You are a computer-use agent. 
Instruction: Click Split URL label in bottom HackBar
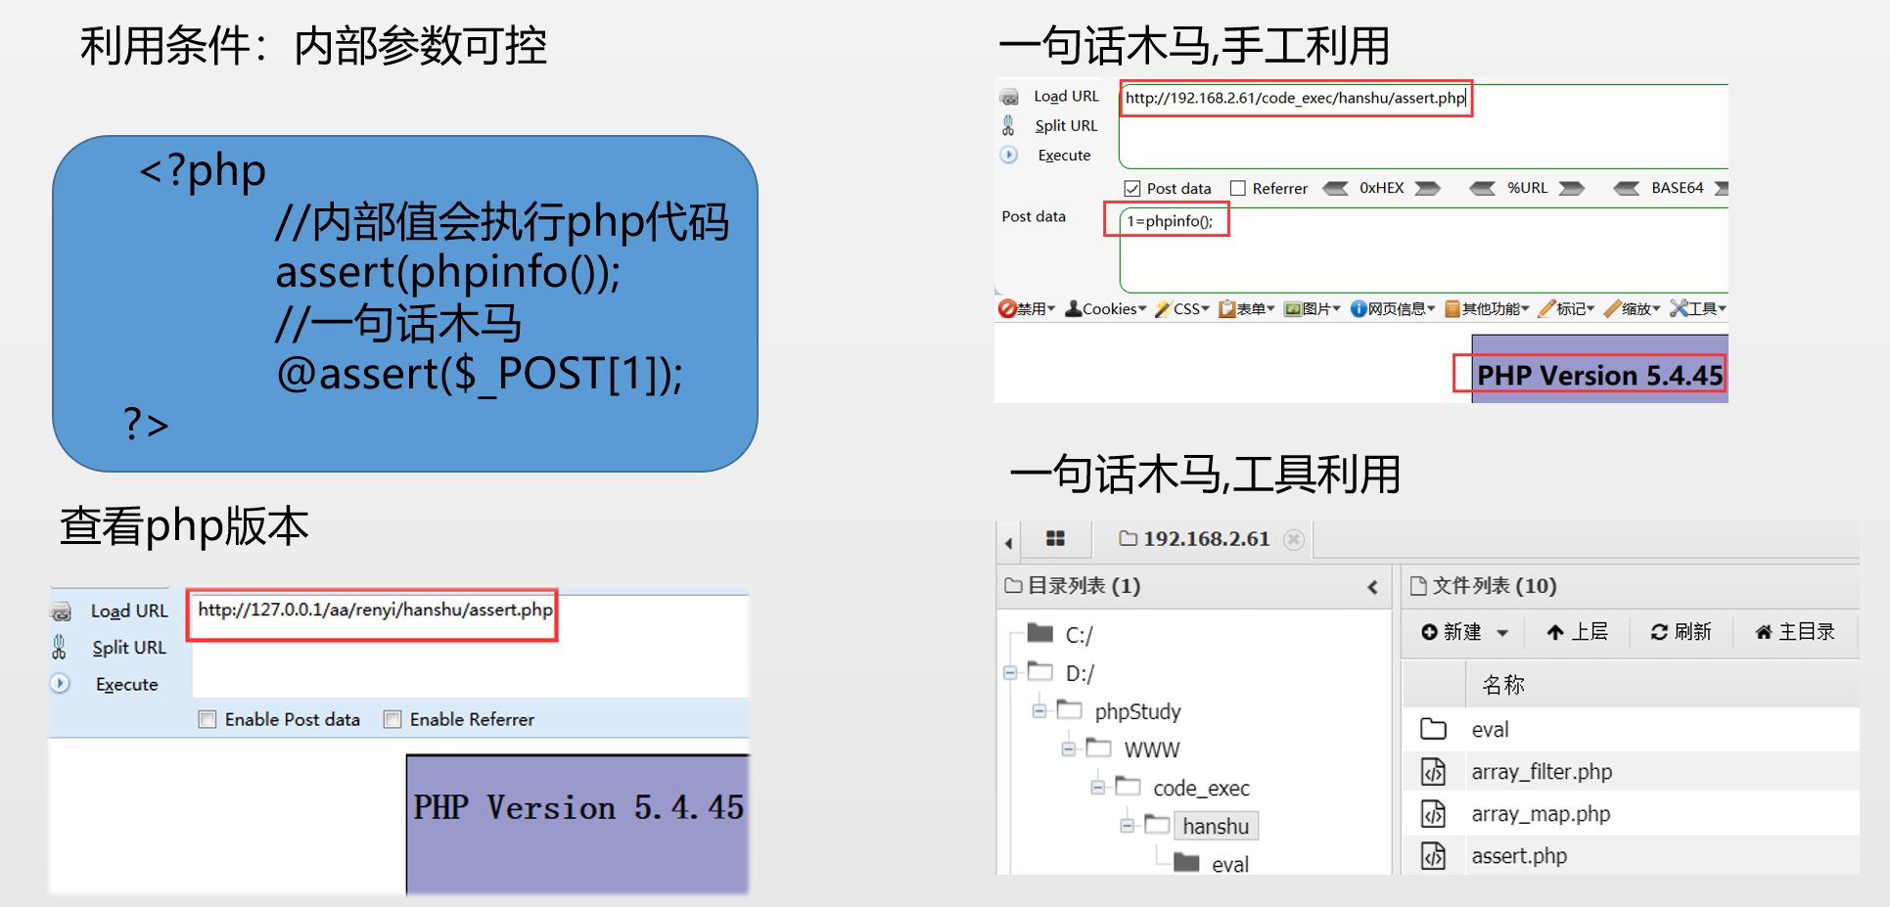pos(129,648)
